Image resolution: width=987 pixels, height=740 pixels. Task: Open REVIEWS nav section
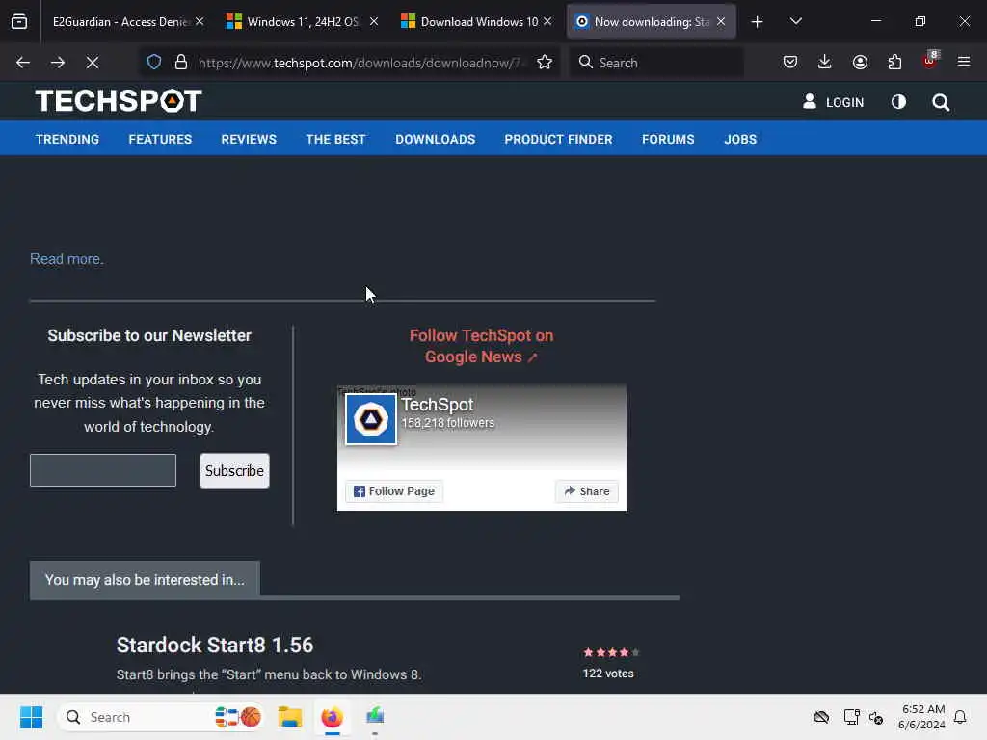(x=249, y=139)
